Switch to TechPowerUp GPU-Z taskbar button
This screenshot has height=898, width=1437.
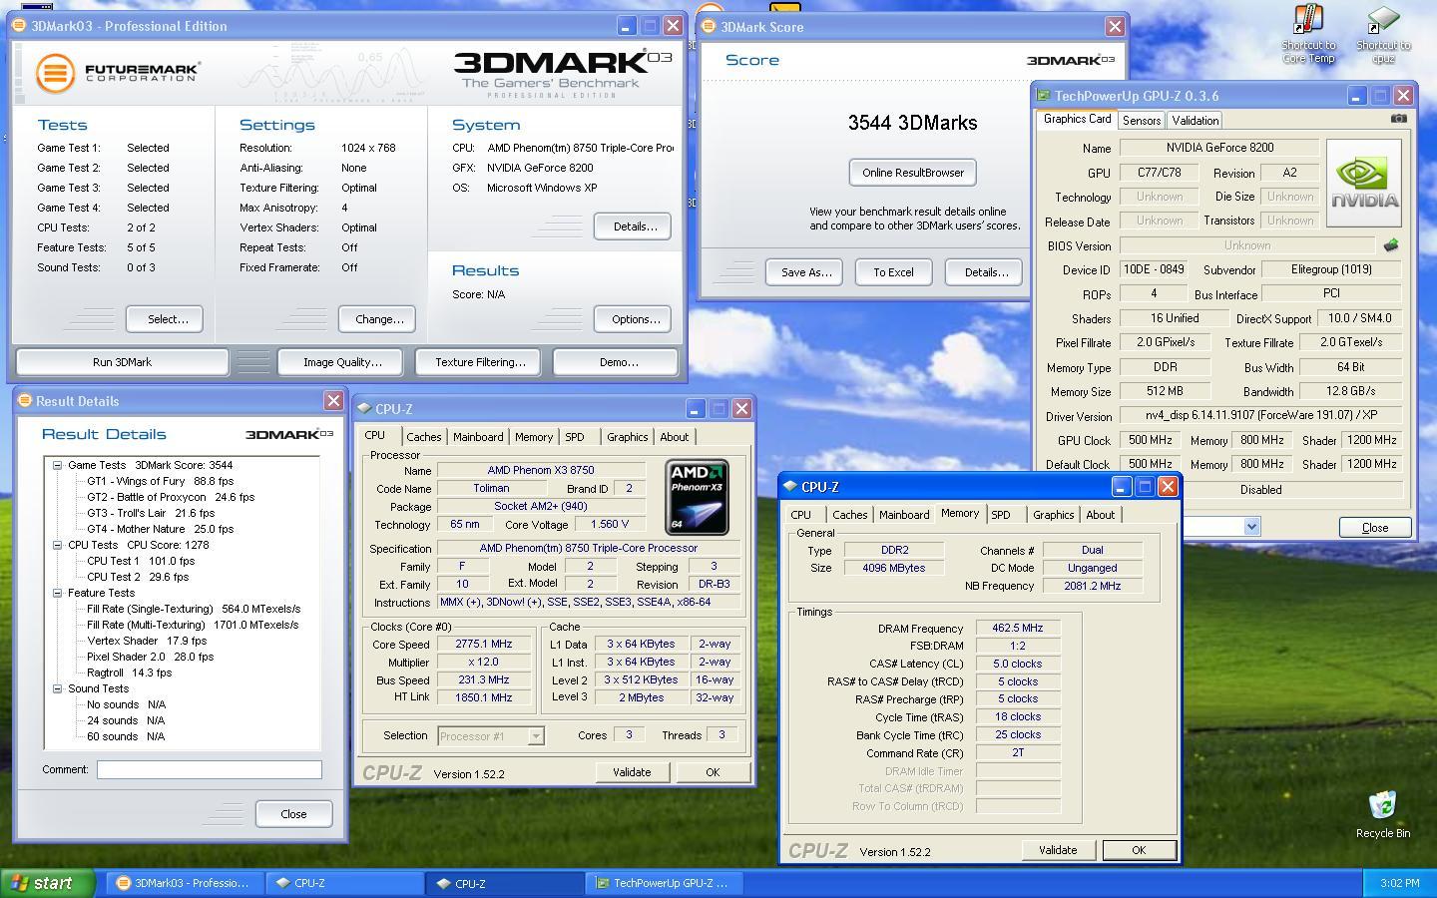(x=666, y=883)
